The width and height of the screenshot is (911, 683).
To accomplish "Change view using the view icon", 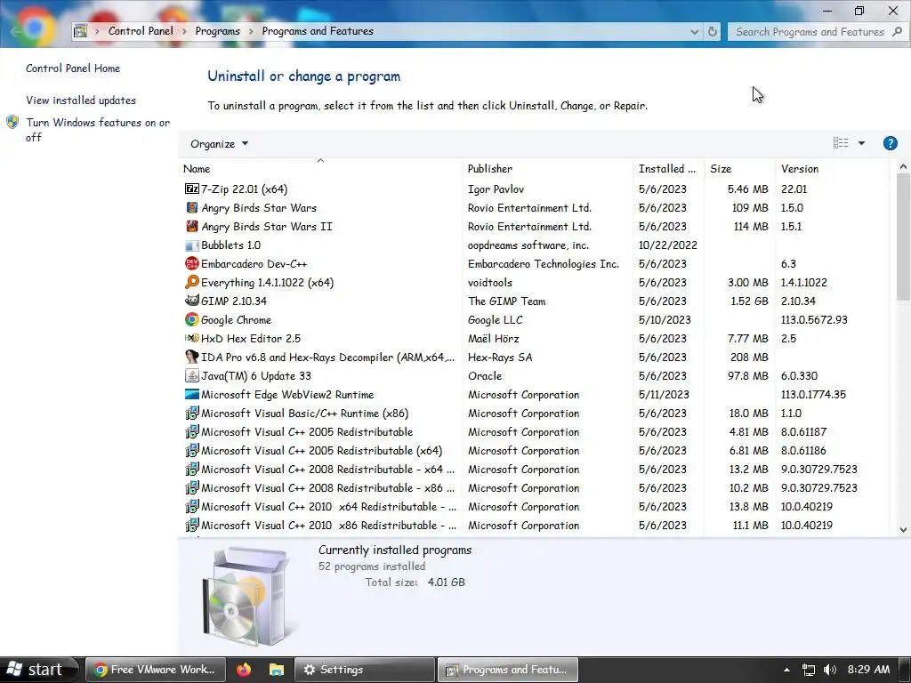I will point(840,143).
